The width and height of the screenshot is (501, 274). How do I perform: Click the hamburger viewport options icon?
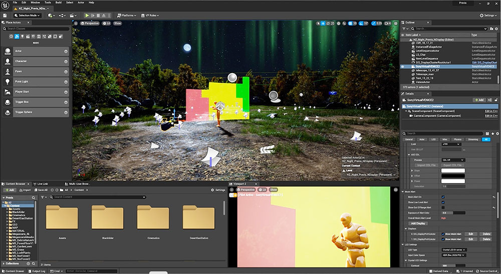coord(76,23)
